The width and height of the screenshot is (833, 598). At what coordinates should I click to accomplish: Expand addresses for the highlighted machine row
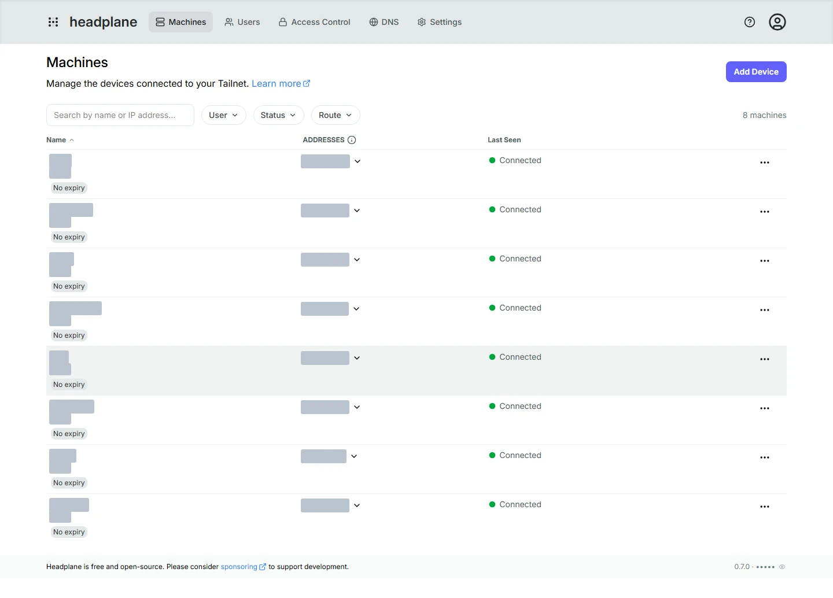pos(357,358)
